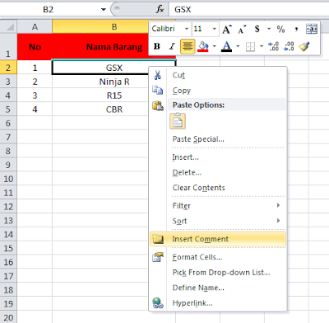This screenshot has height=323, width=329.
Task: Select row 10 header
Action: (x=8, y=179)
